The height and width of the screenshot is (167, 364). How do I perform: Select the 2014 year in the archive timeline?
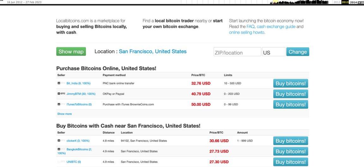click(353, 2)
